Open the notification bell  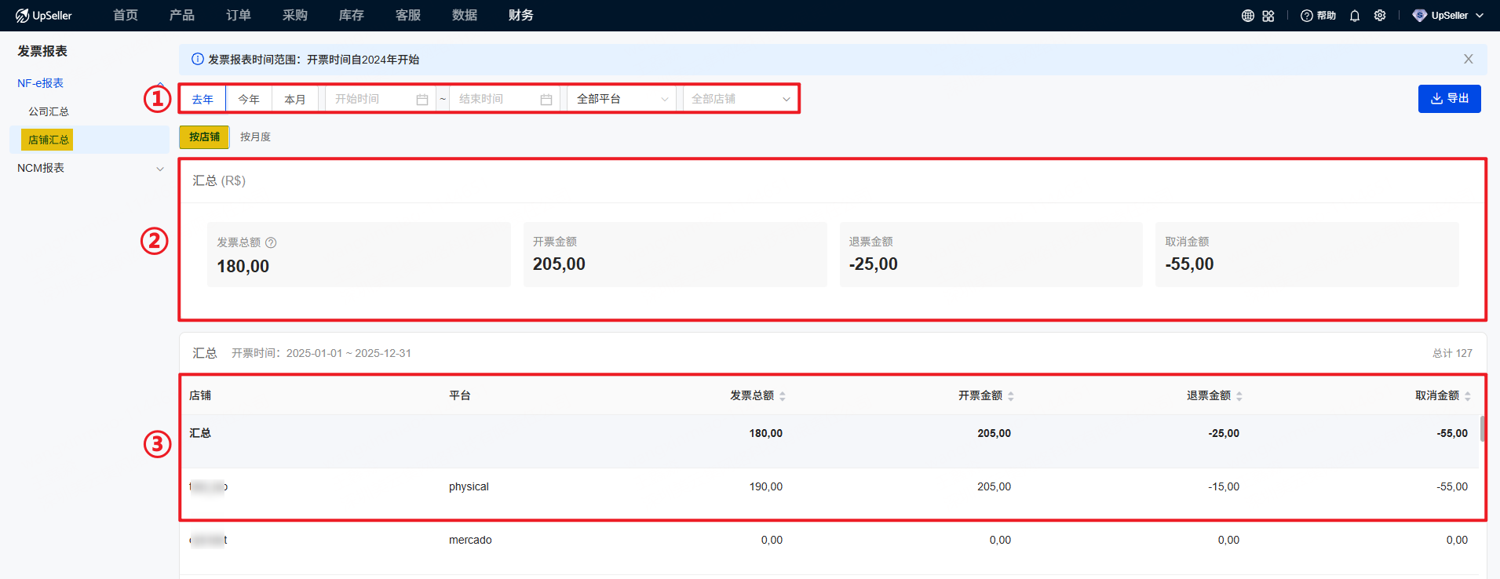1355,16
